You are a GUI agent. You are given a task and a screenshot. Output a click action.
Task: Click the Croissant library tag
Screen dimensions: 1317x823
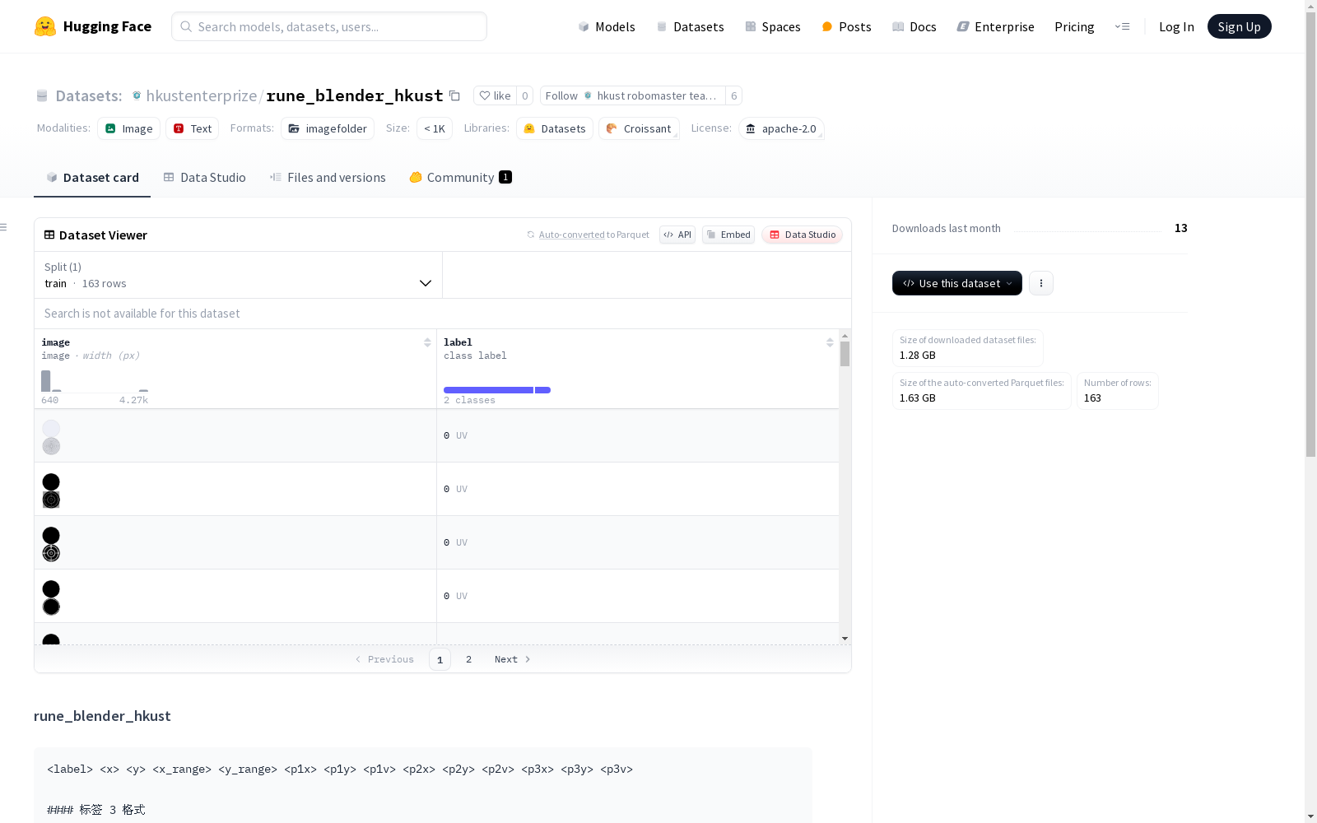[639, 128]
